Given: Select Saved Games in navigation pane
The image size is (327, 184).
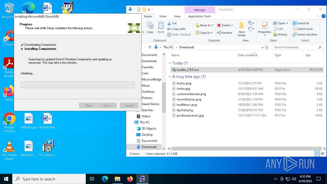Looking at the screenshot, I should [x=151, y=104].
